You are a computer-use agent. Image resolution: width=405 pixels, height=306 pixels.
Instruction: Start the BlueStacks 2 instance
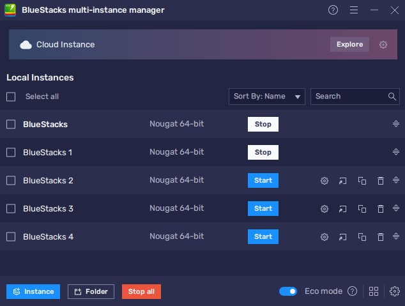(263, 181)
